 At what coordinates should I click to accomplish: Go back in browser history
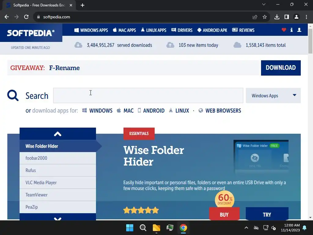point(7,17)
